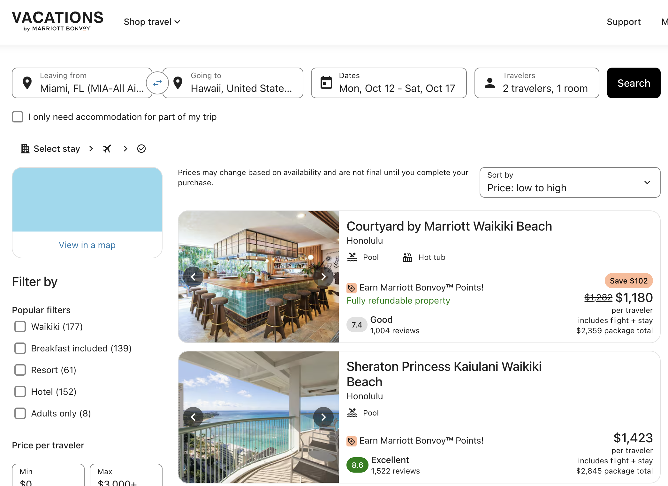Enable the Breakfast included (139) filter

click(x=20, y=348)
